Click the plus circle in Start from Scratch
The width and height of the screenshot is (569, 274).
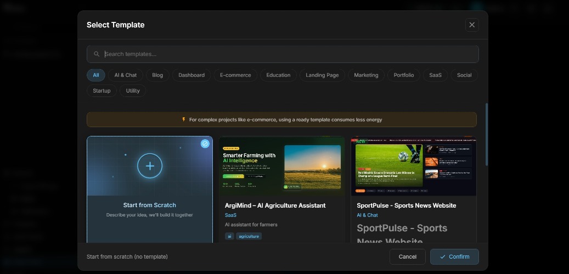coord(150,166)
